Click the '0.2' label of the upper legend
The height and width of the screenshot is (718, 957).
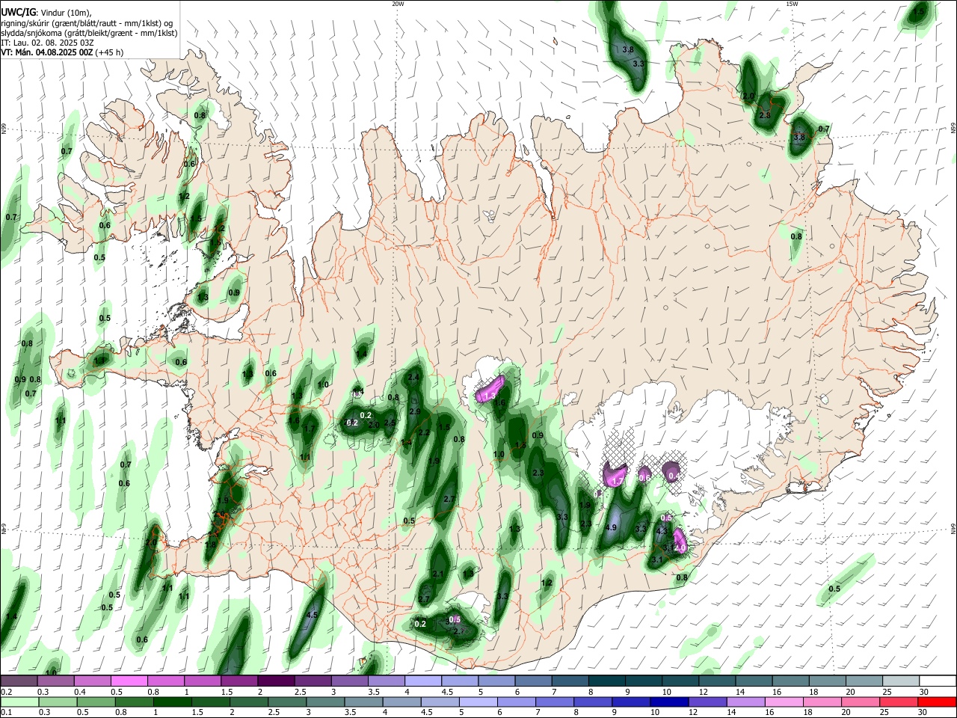click(x=6, y=692)
